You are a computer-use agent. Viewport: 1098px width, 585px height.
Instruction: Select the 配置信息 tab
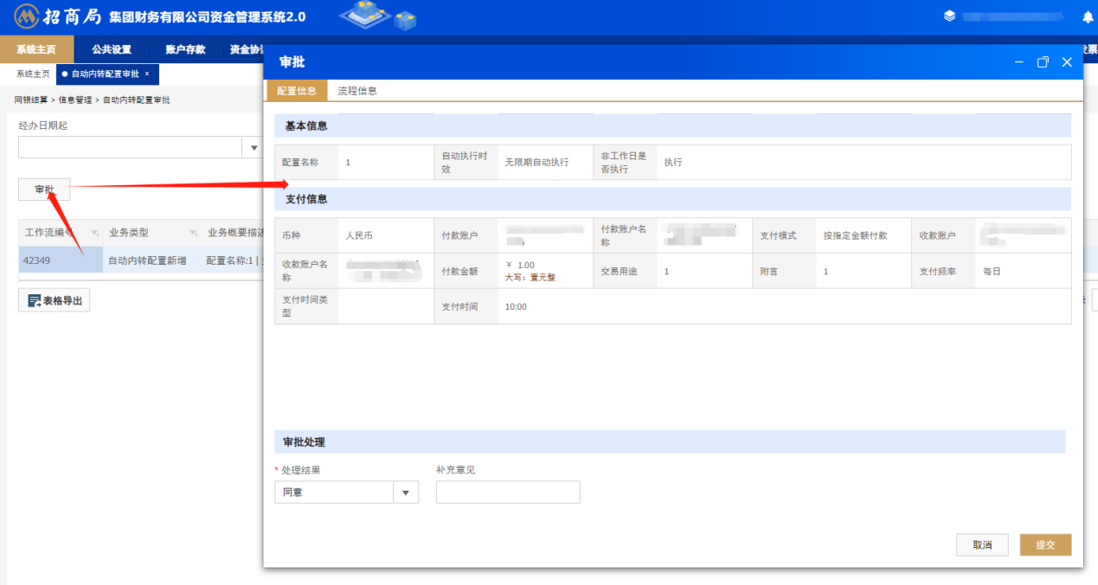(x=296, y=91)
